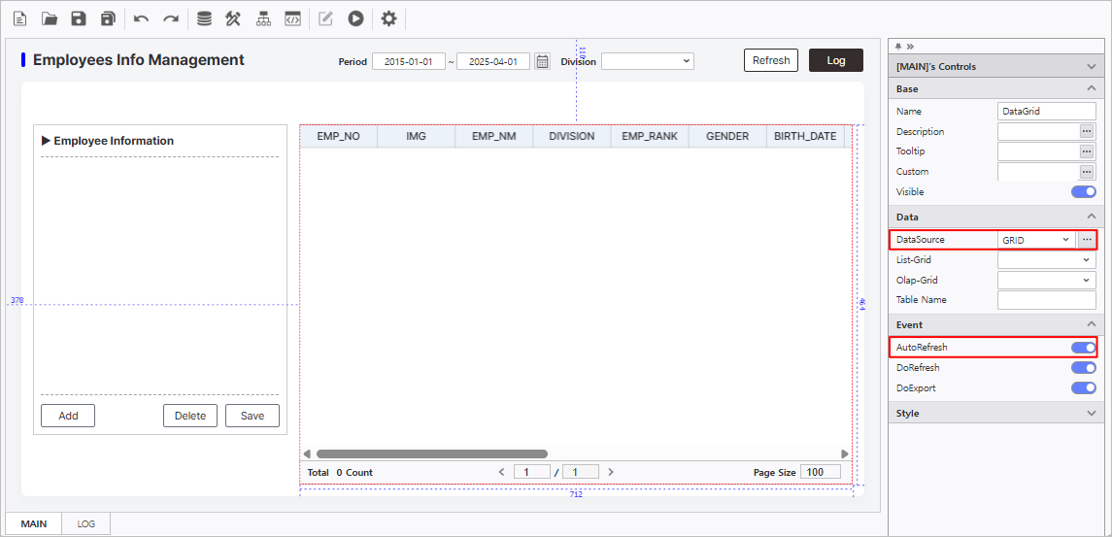Click the pencil edit mode icon
Viewport: 1112px width, 537px height.
325,19
